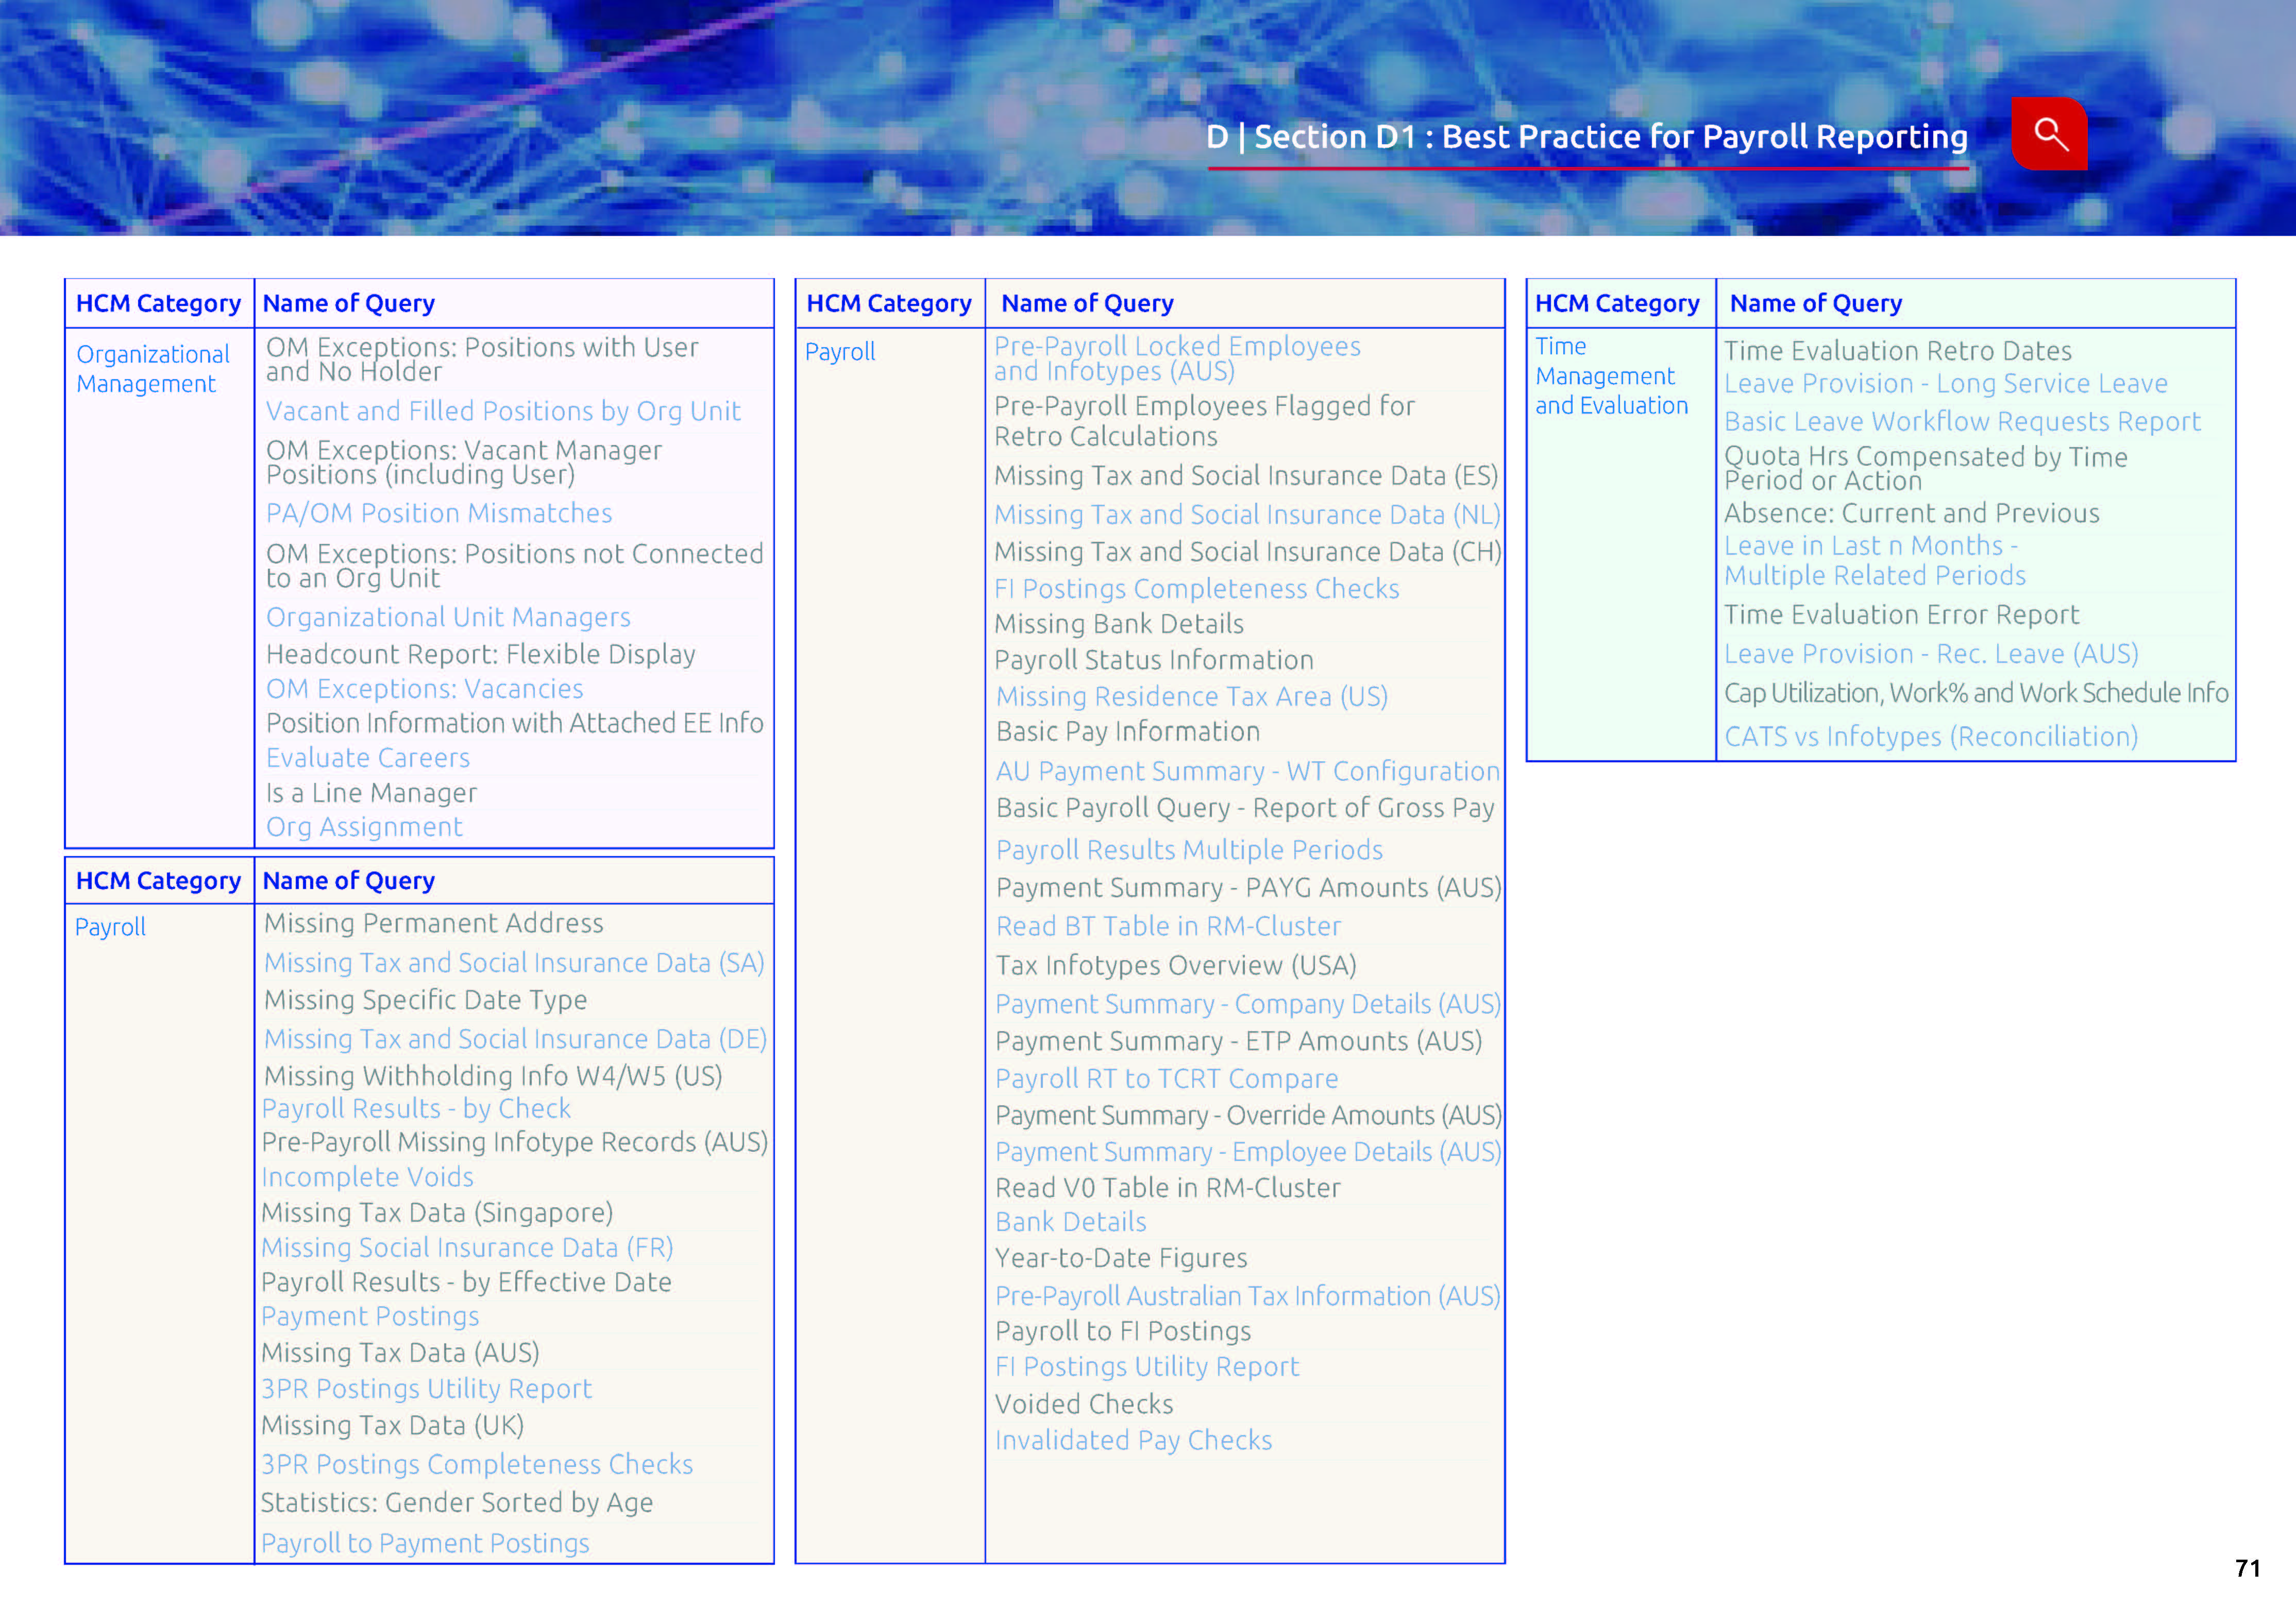
Task: Click 'Basic Pay Information' query
Action: (1128, 731)
